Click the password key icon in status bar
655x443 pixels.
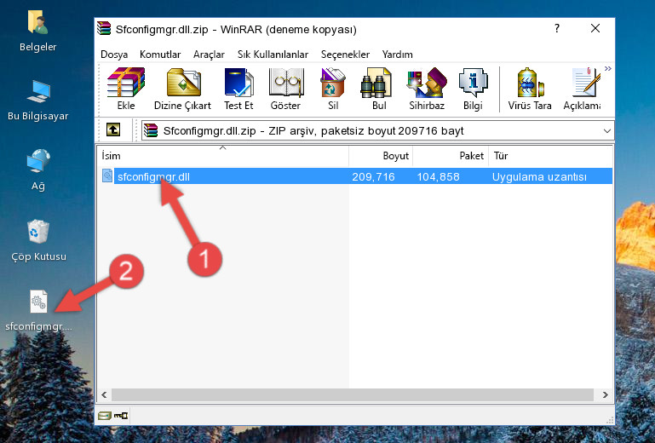pos(121,416)
